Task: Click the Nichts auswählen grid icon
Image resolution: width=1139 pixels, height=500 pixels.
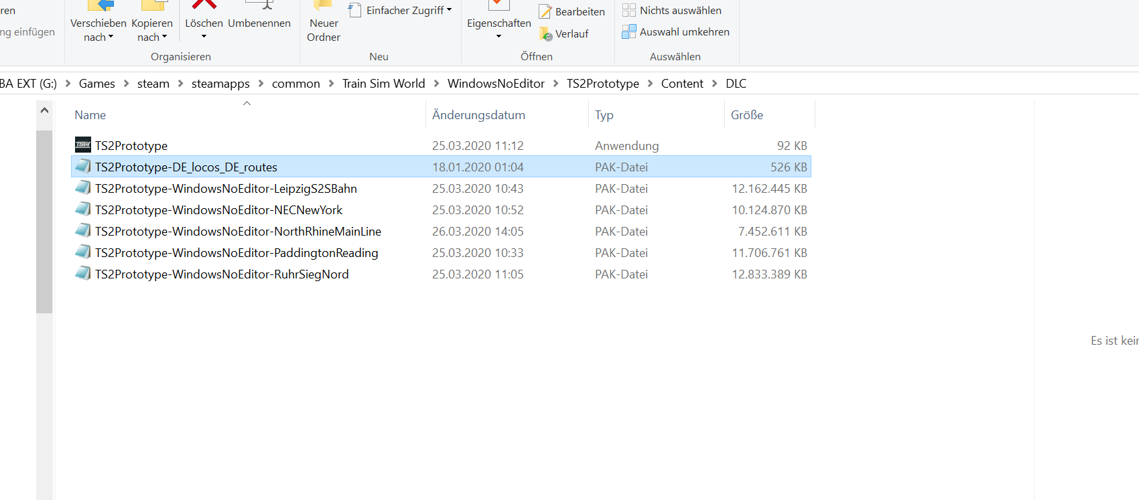Action: (629, 10)
